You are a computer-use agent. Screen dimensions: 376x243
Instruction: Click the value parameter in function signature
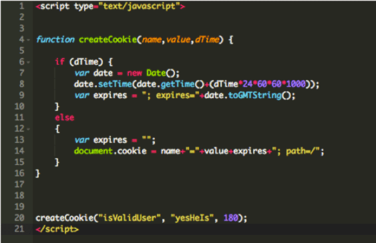coord(178,39)
